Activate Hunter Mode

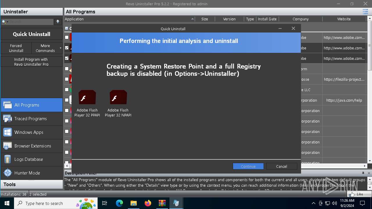31,173
